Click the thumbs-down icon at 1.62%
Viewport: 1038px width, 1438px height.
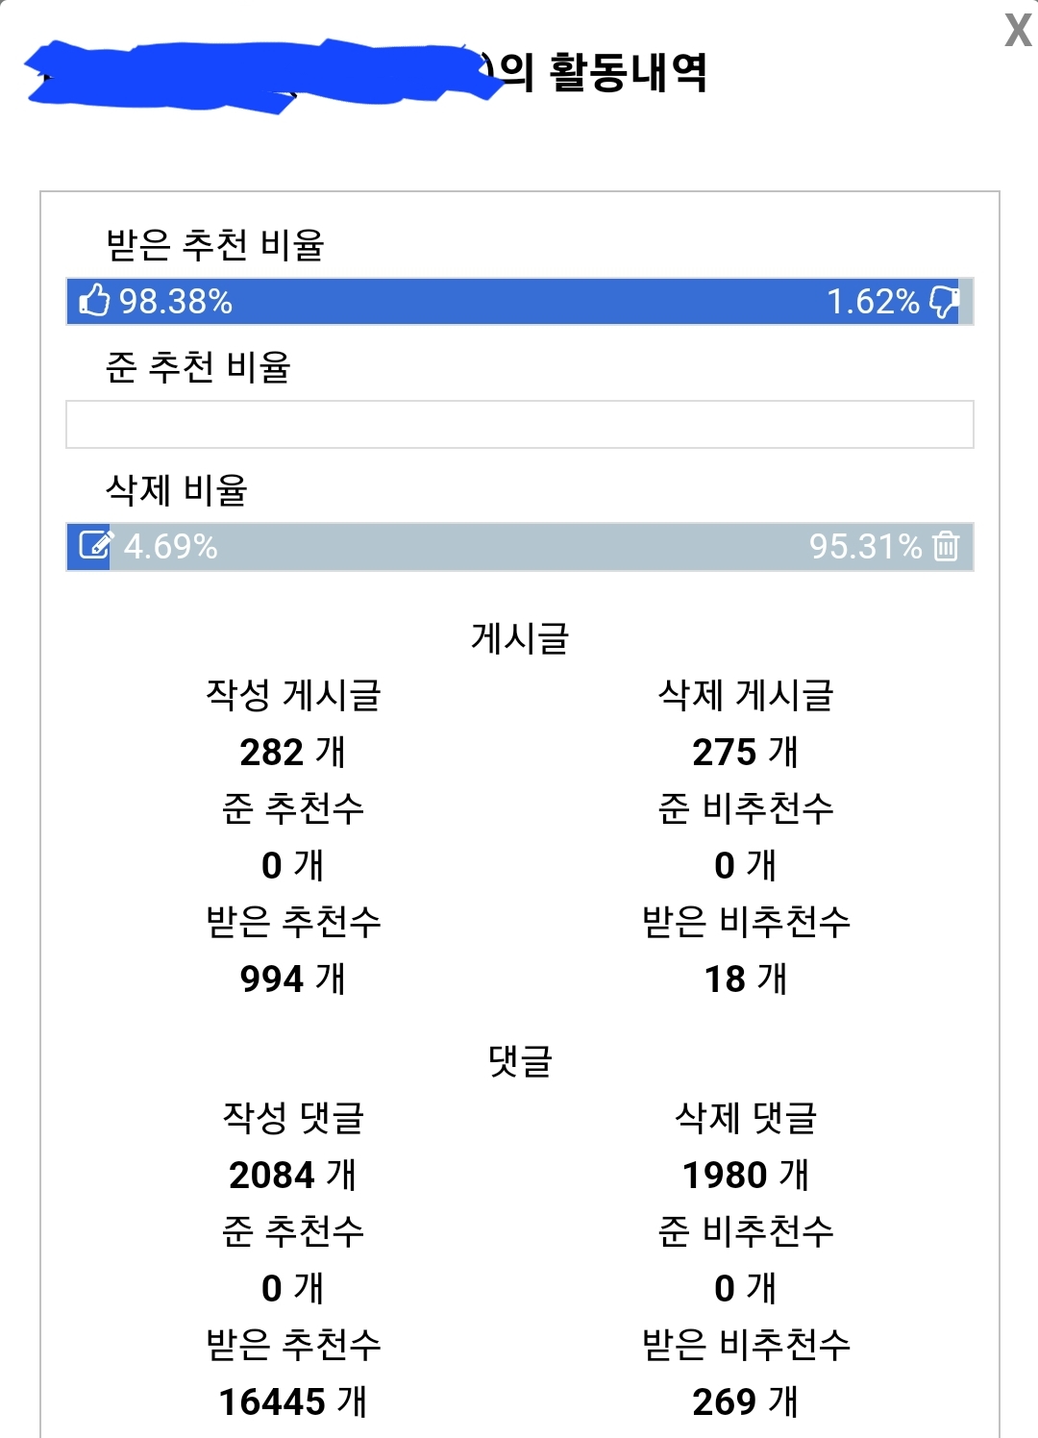(x=944, y=301)
